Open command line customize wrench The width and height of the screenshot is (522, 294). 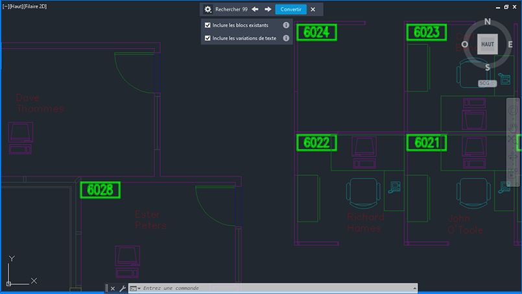[x=122, y=288]
